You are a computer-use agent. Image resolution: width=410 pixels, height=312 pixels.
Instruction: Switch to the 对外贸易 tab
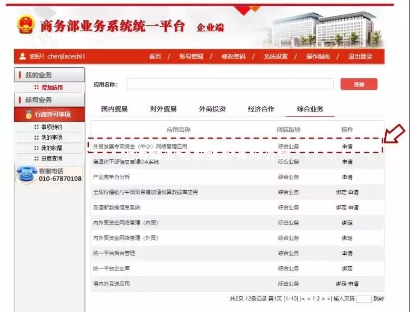(x=163, y=109)
